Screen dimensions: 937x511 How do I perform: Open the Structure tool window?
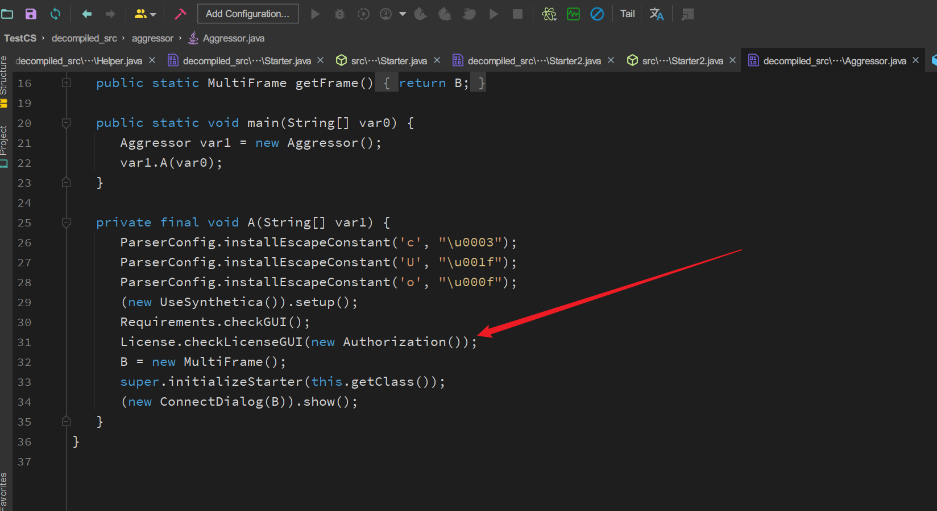pos(4,81)
